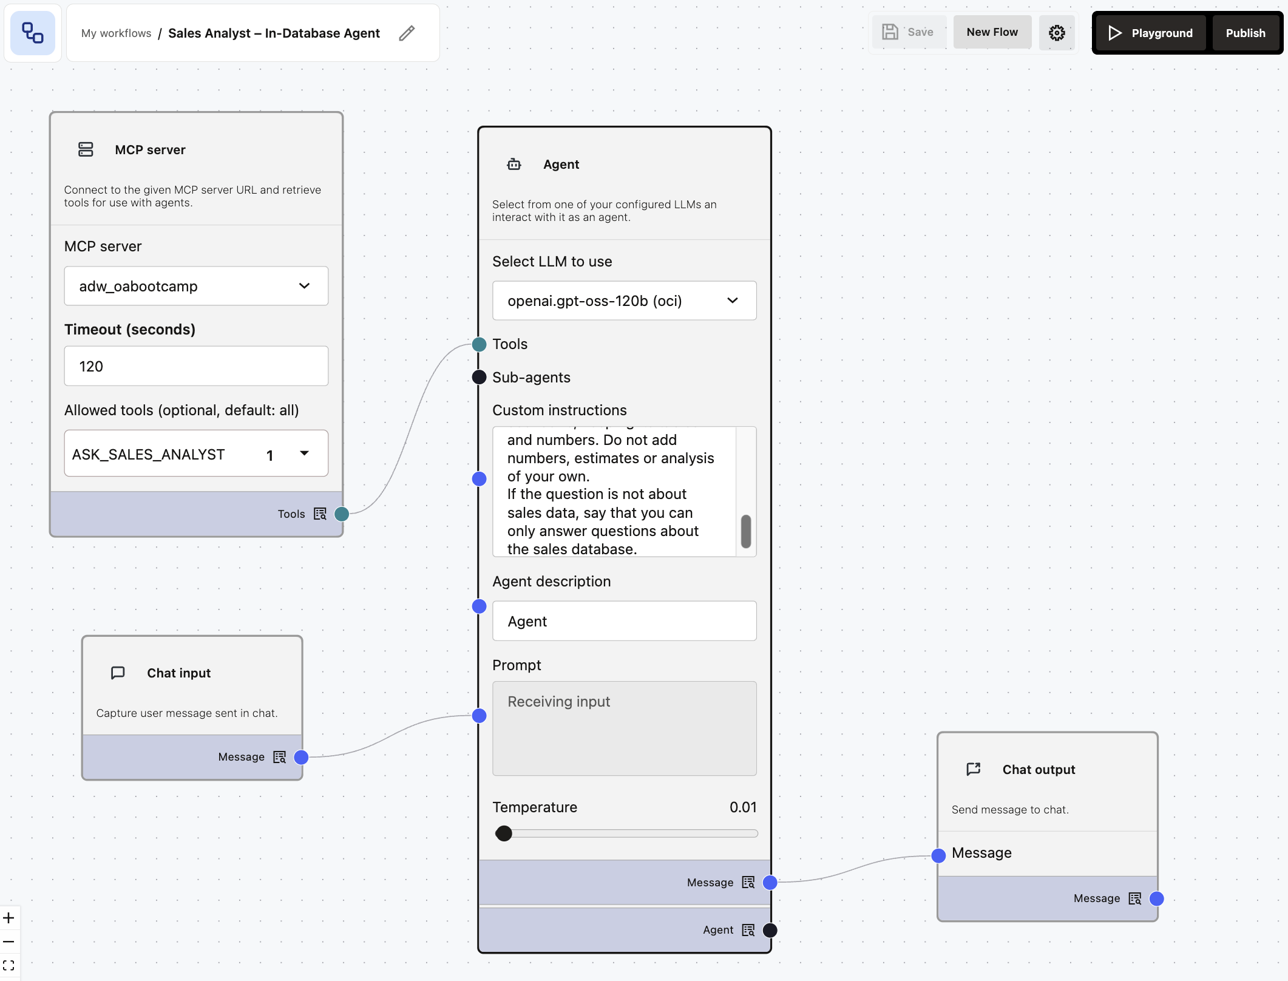Expand the Allowed tools ASK_SALES_ANALYST dropdown

click(x=196, y=453)
